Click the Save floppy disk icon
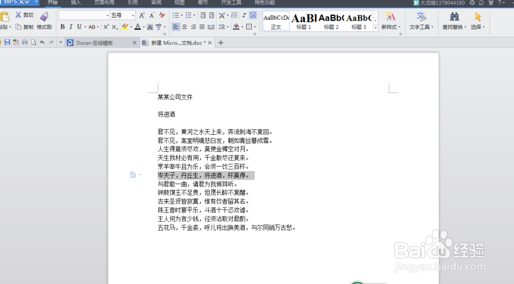Viewport: 514px width, 284px height. click(x=7, y=42)
